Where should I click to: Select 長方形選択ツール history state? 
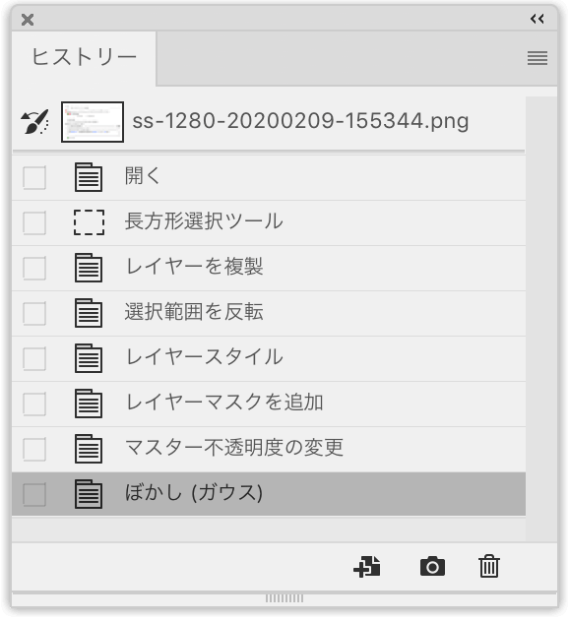pyautogui.click(x=269, y=223)
